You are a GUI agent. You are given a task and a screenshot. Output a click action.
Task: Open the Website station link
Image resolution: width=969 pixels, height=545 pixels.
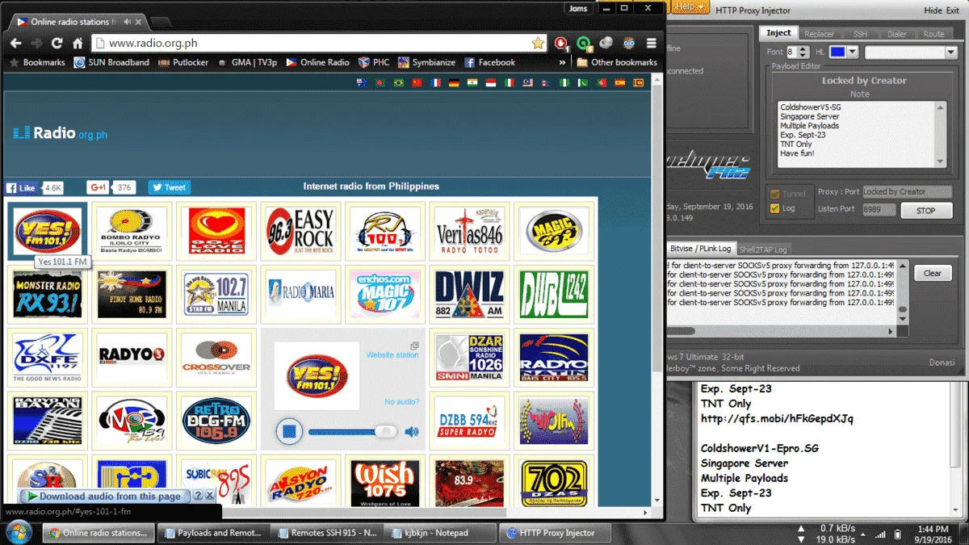click(392, 355)
